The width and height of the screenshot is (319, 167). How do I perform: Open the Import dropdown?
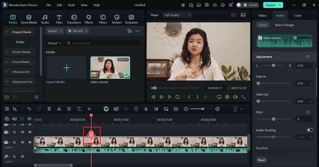[x=55, y=31]
